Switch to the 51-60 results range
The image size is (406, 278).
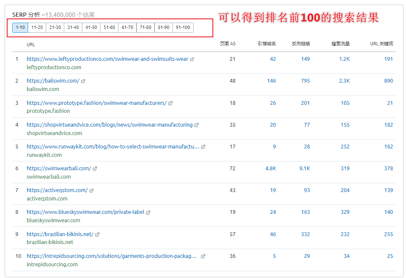coord(109,28)
